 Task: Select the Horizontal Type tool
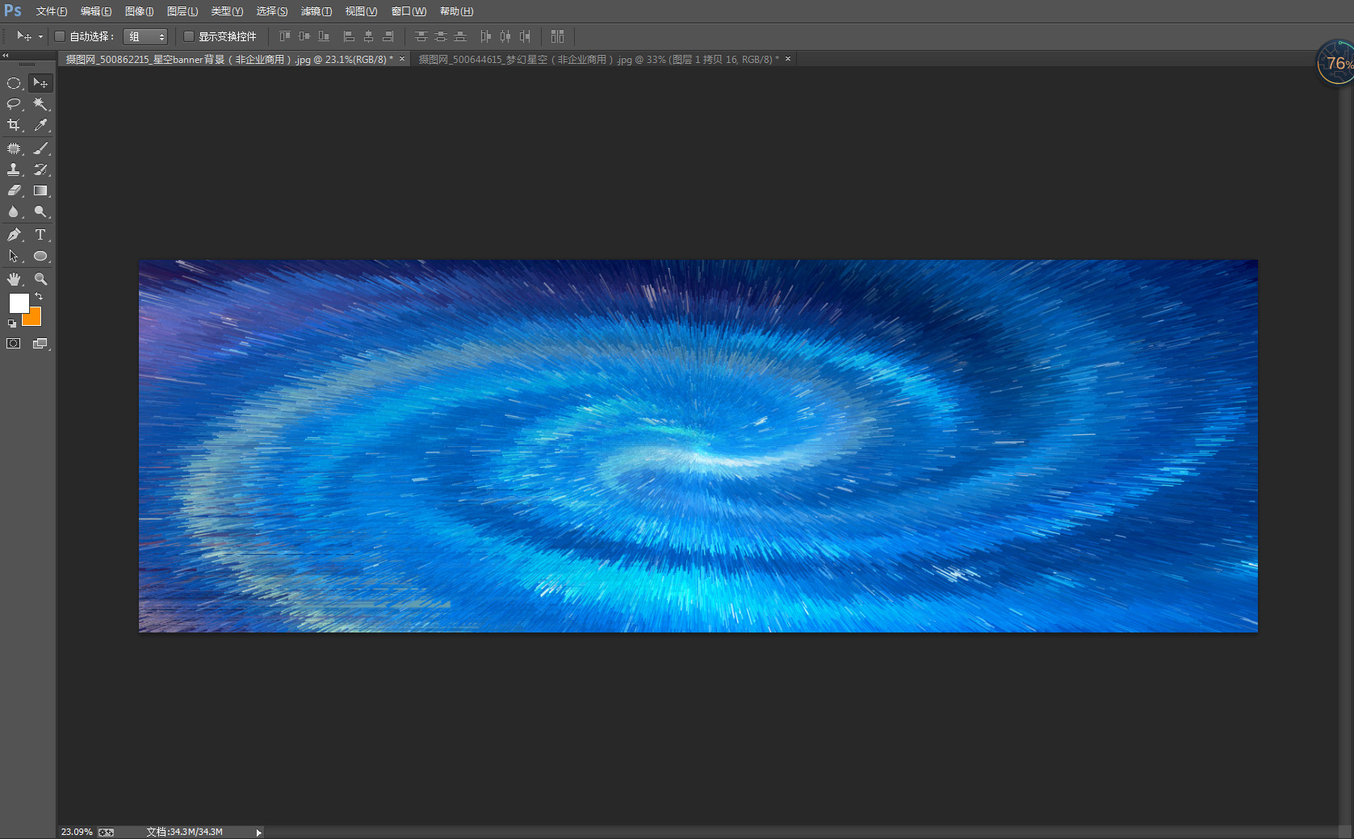40,235
